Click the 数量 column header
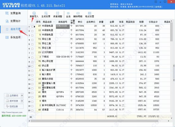Screen dimensions: 175x127 click(x=101, y=22)
